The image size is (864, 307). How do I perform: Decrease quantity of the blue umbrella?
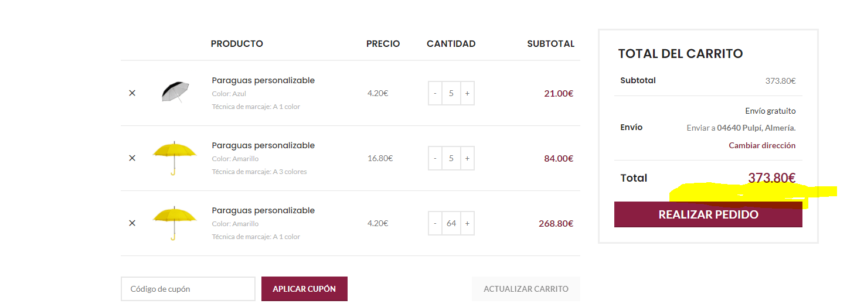click(435, 93)
